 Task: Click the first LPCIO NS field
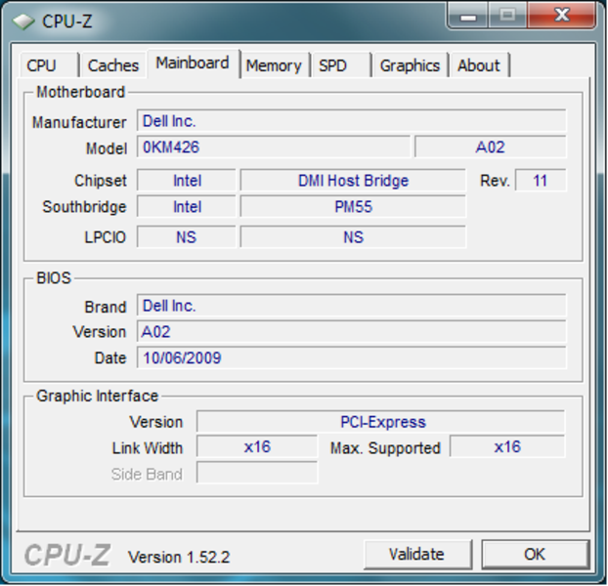(x=187, y=236)
